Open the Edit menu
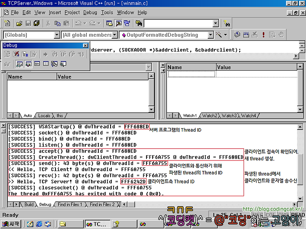This screenshot has height=229, width=306. (27, 13)
